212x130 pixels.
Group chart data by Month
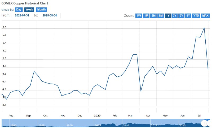pyautogui.click(x=41, y=10)
